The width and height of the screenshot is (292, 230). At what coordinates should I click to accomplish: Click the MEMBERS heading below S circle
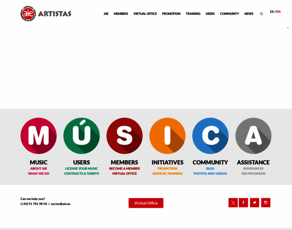click(124, 163)
